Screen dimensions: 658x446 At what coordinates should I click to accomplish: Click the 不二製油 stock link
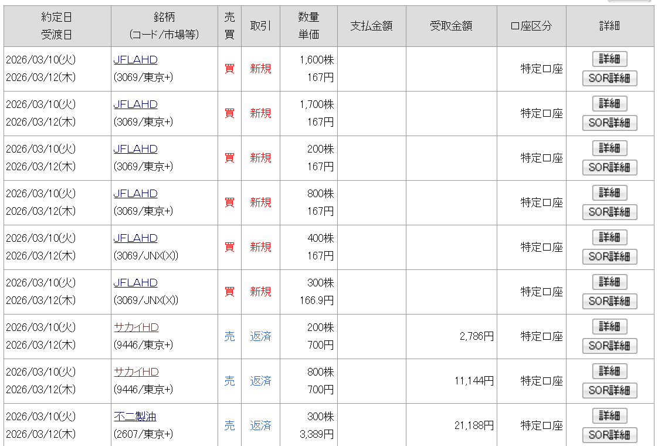tap(135, 417)
